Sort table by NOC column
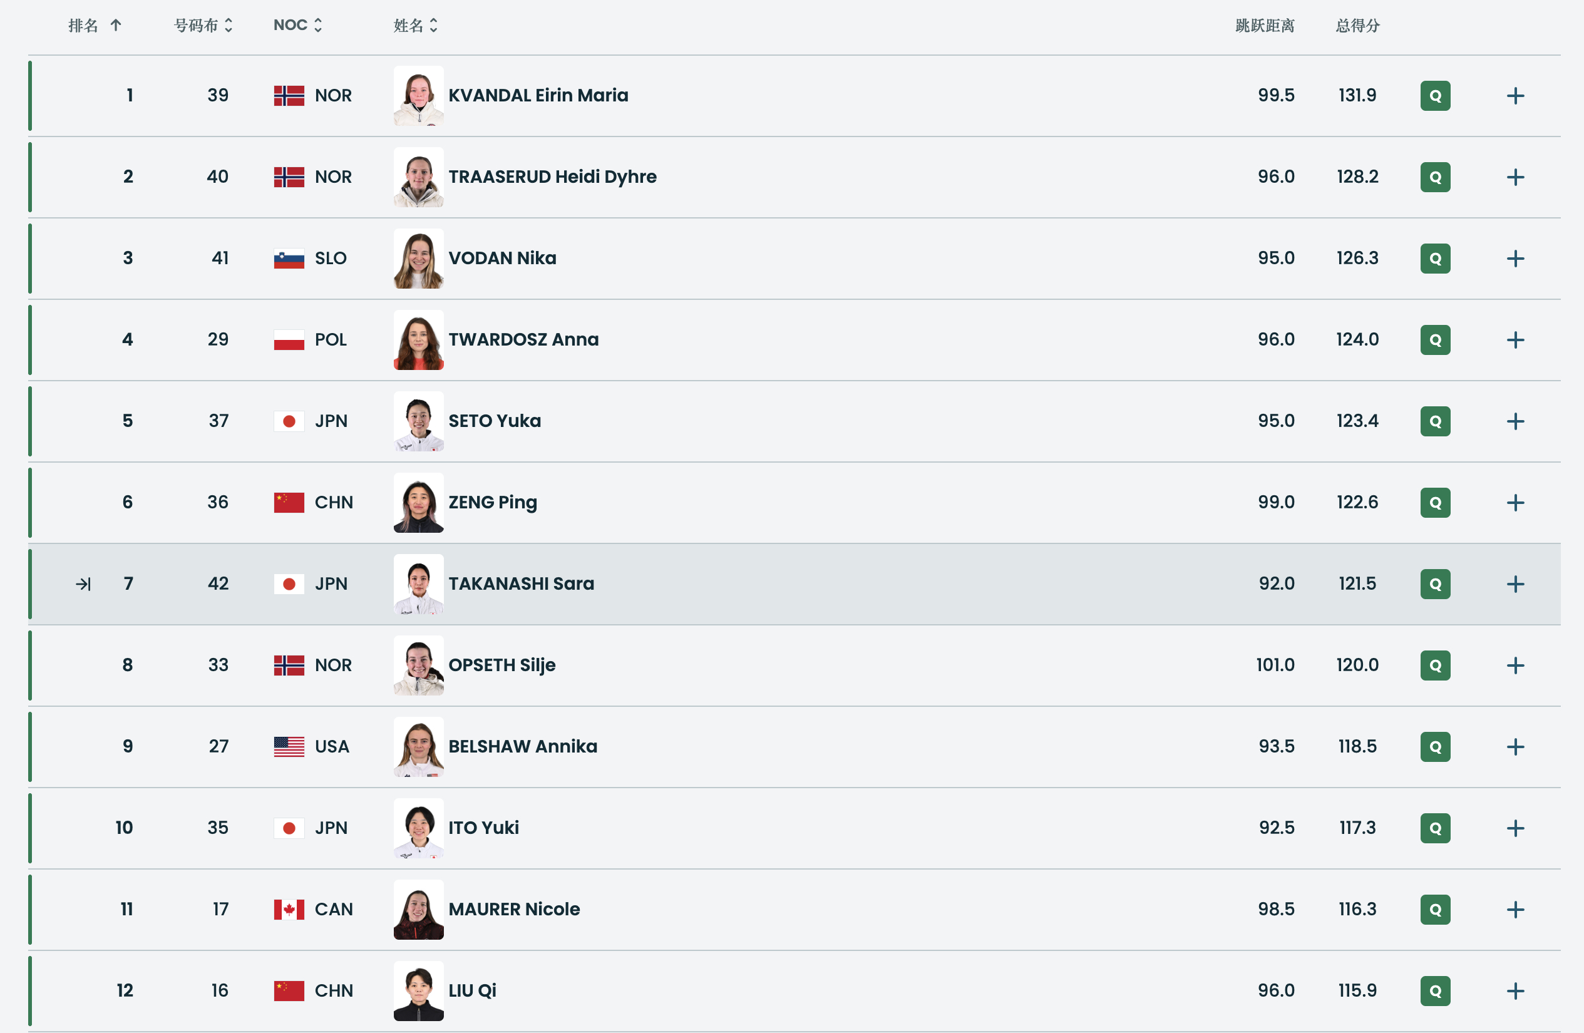 tap(297, 25)
